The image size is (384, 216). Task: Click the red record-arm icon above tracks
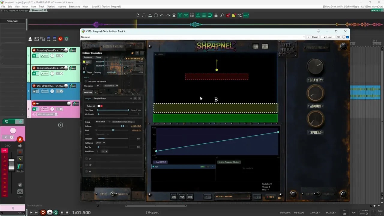coord(60,39)
